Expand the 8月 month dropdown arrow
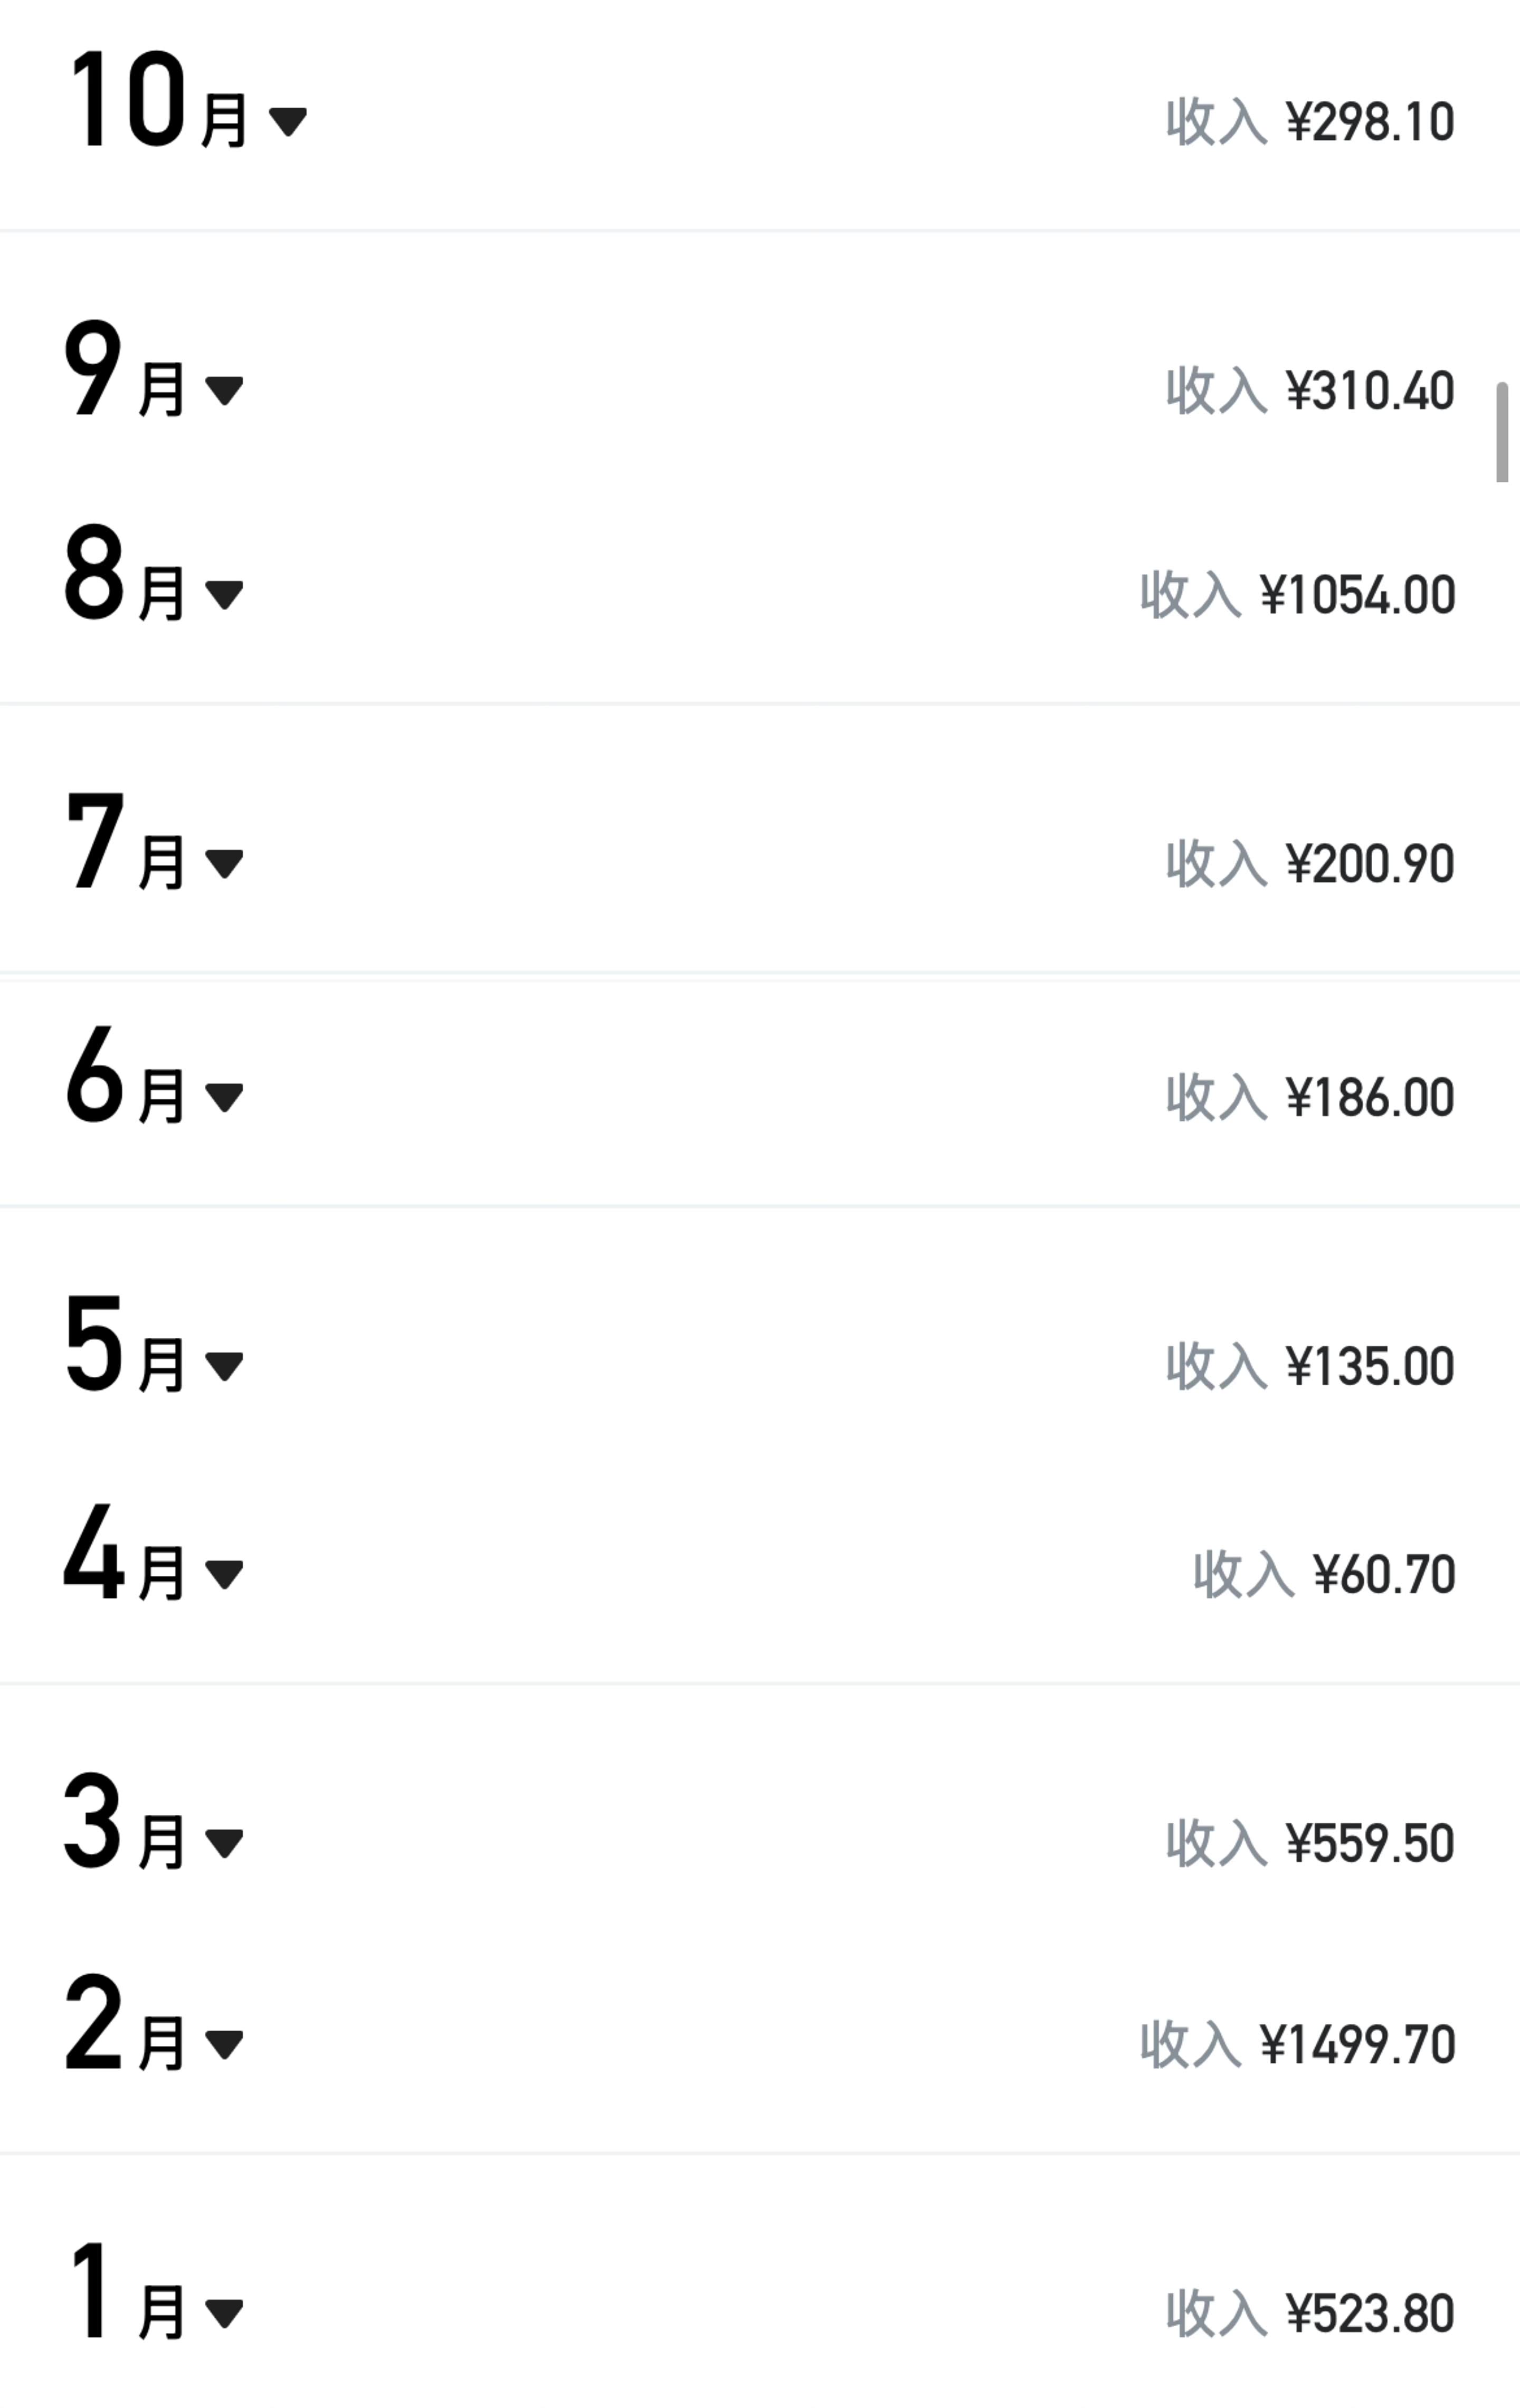Image resolution: width=1520 pixels, height=2408 pixels. 224,595
